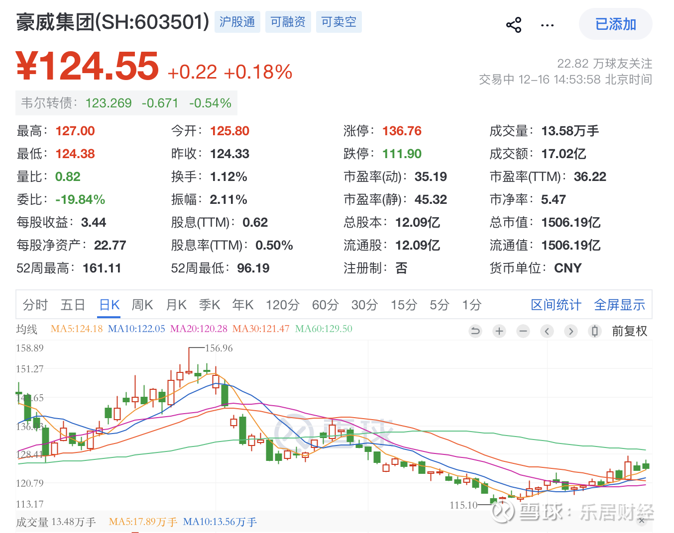Zoom out chart with minus icon

(523, 331)
